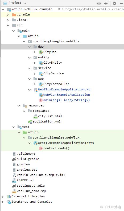Click the locate (select opened file) crosshair icon
The image size is (124, 211).
coord(99,3)
